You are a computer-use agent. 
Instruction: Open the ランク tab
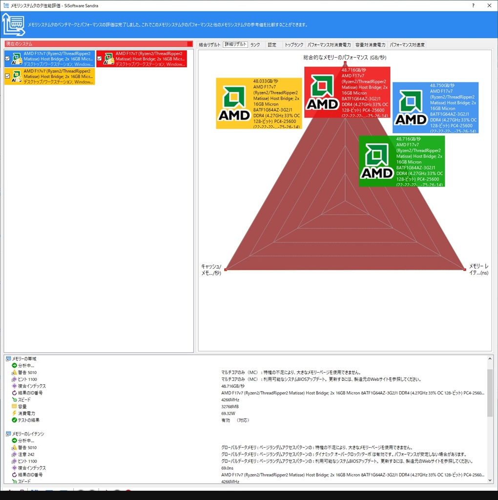coord(255,44)
